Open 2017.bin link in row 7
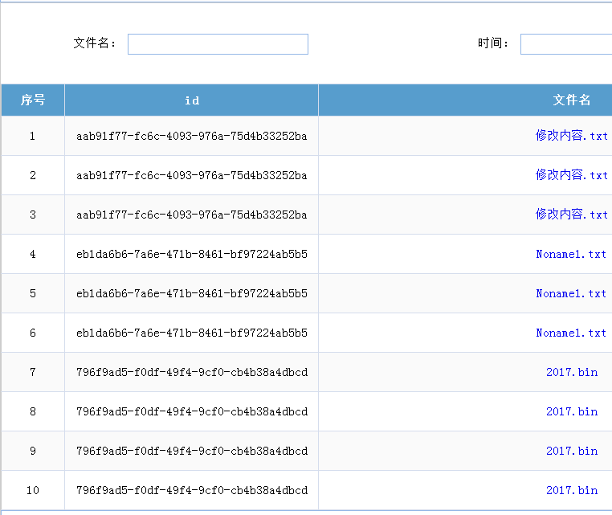This screenshot has height=515, width=612. [x=572, y=372]
